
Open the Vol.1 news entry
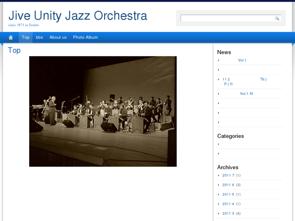[x=242, y=60]
